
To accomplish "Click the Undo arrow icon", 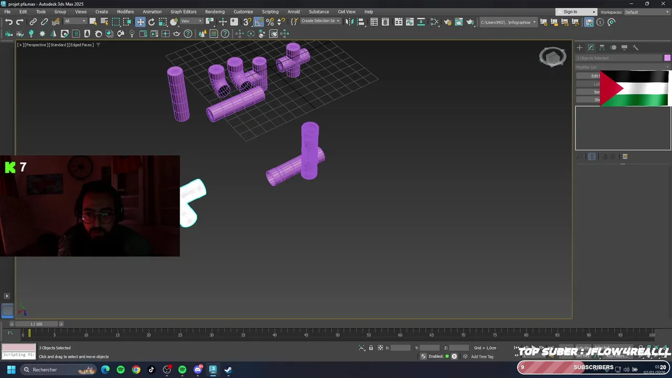I will pyautogui.click(x=8, y=22).
